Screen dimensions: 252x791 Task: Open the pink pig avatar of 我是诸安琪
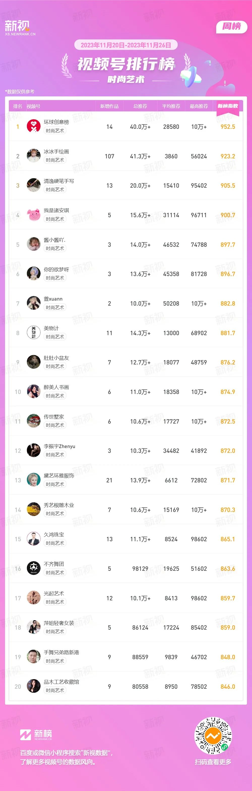pyautogui.click(x=34, y=215)
